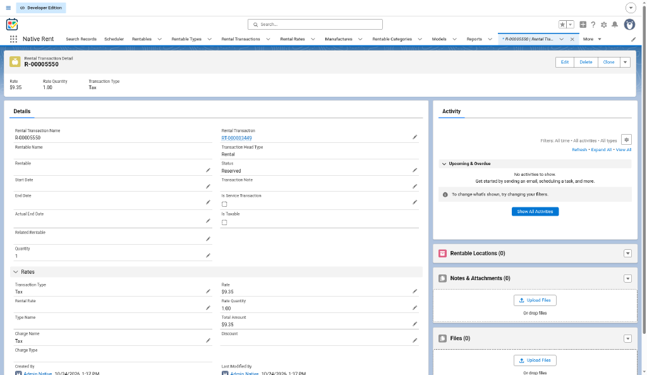Edit the Discount field pencil icon
Viewport: 647px width, 375px height.
click(414, 341)
